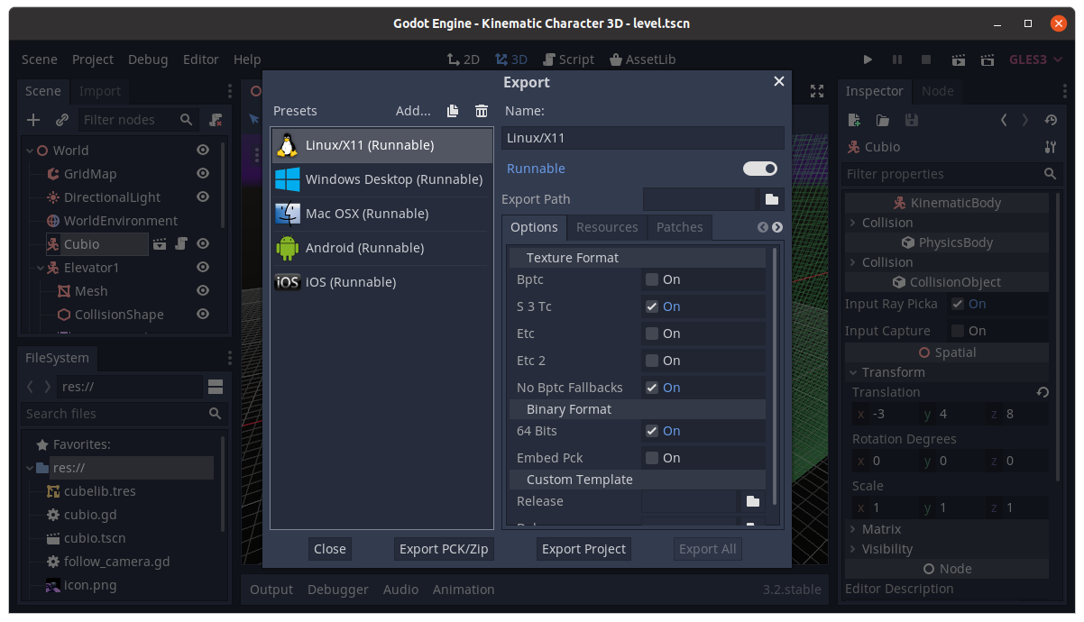The height and width of the screenshot is (622, 1084).
Task: Pause the running scene
Action: pos(897,59)
